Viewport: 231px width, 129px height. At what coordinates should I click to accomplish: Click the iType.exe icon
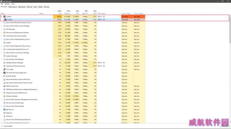[x=4, y=113]
